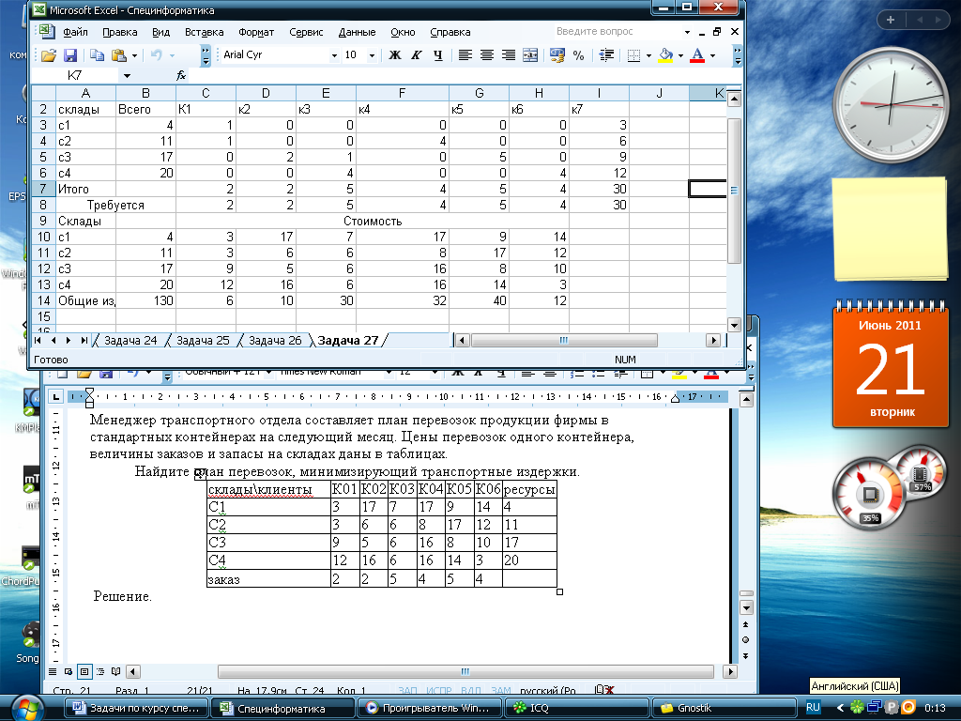
Task: Click the tab stop selector in Word ruler
Action: pyautogui.click(x=55, y=397)
